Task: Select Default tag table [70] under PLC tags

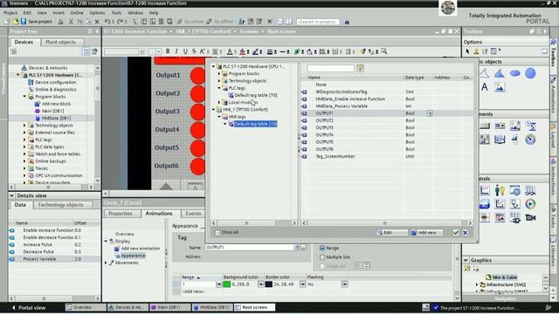Action: pos(256,95)
